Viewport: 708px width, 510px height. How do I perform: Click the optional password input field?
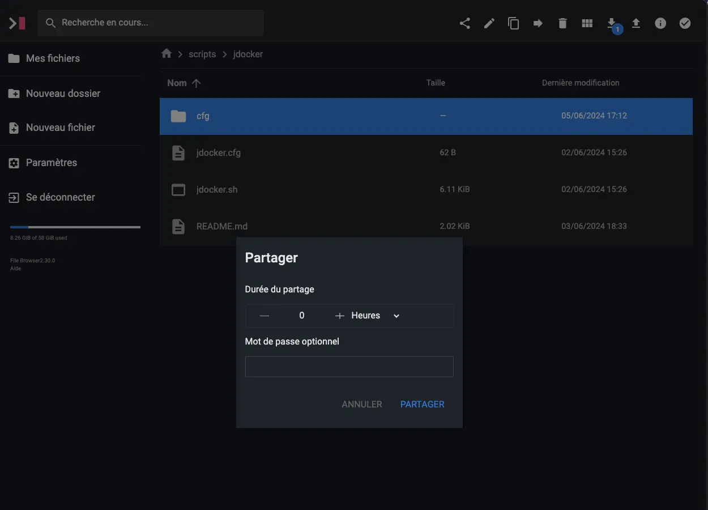point(349,367)
